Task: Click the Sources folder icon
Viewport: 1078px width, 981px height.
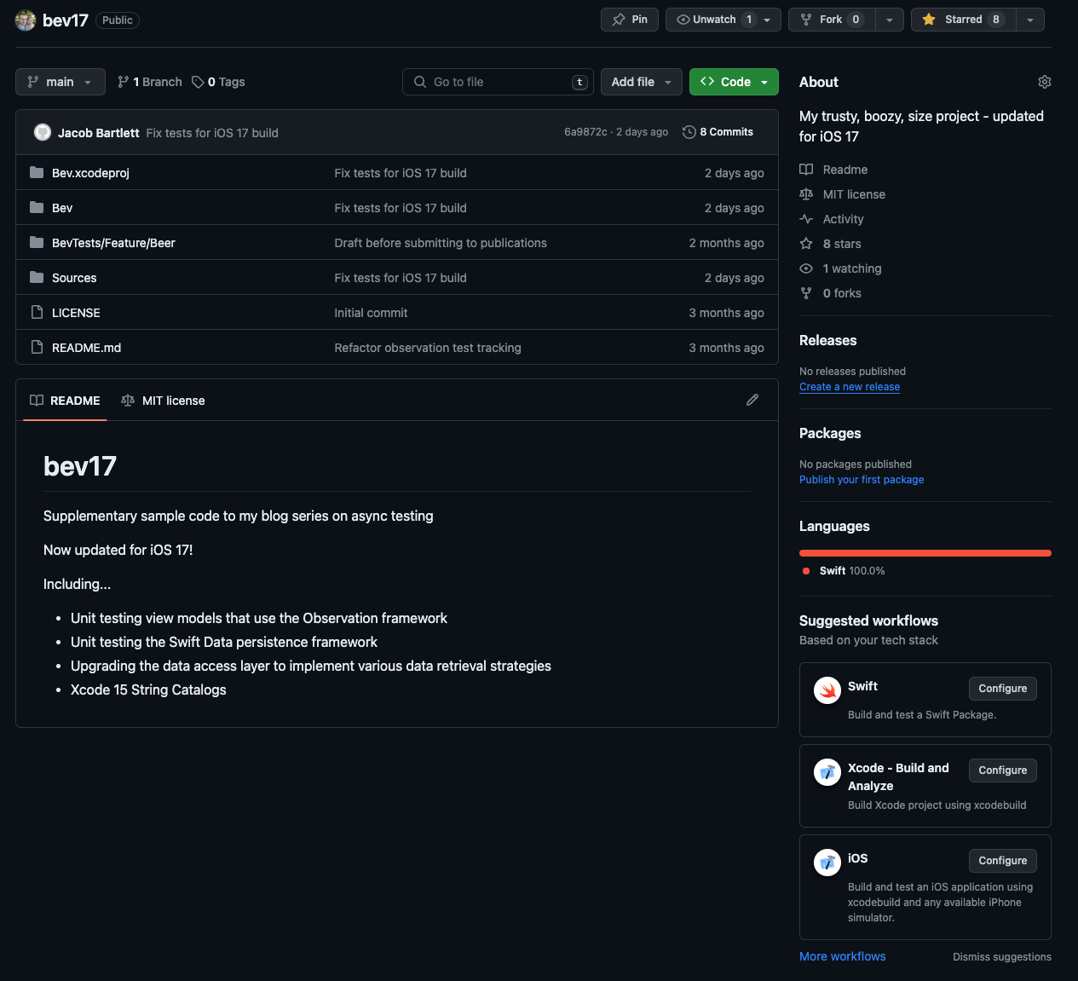Action: tap(37, 277)
